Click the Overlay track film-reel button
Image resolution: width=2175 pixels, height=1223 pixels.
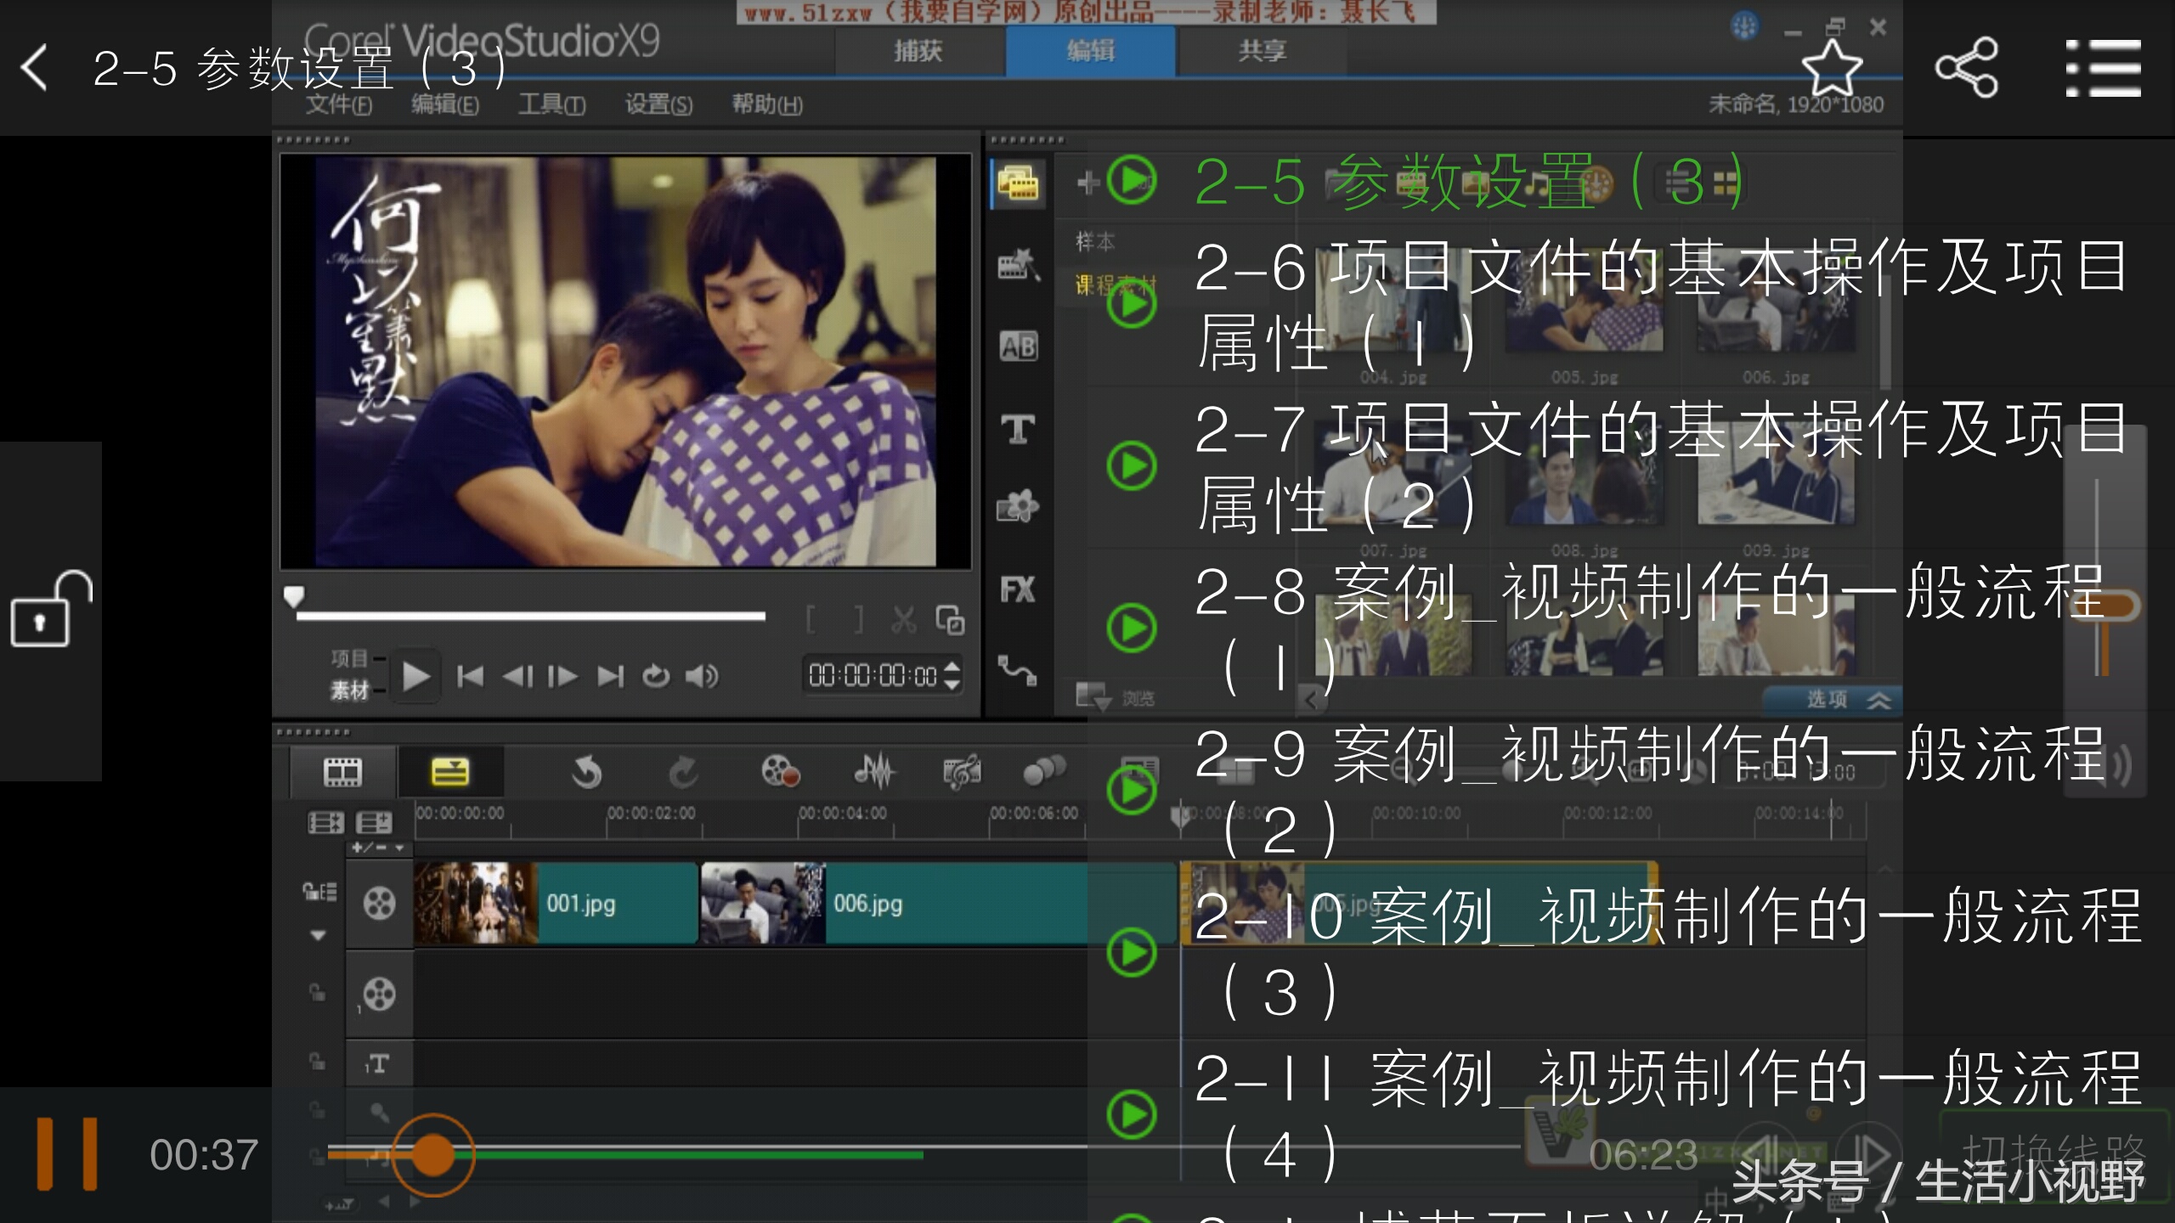tap(379, 994)
